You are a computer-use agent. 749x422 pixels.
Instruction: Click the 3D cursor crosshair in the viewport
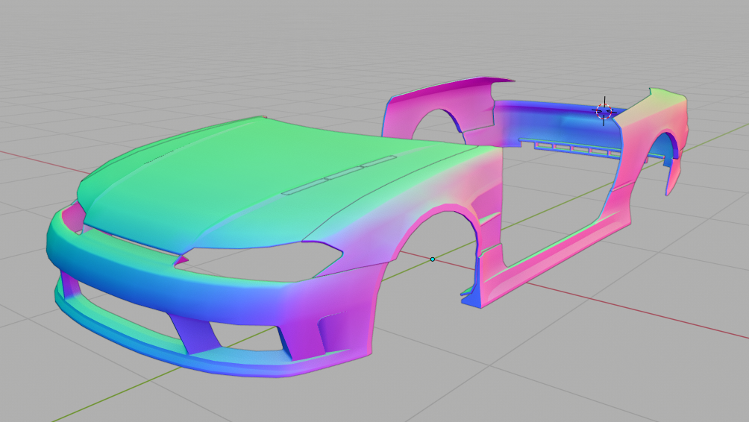coord(604,111)
